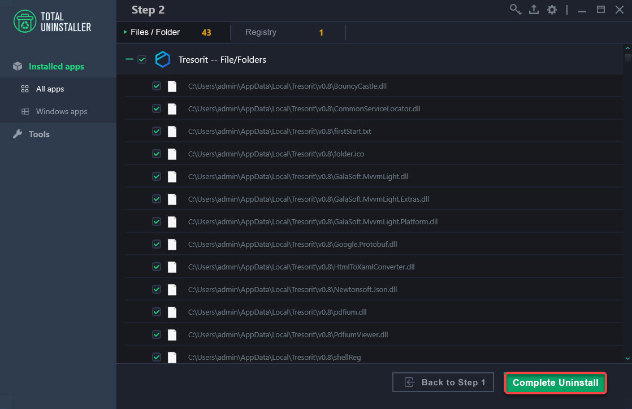
Task: Click file icon beside Google.Protobuf.dll
Action: pos(172,244)
